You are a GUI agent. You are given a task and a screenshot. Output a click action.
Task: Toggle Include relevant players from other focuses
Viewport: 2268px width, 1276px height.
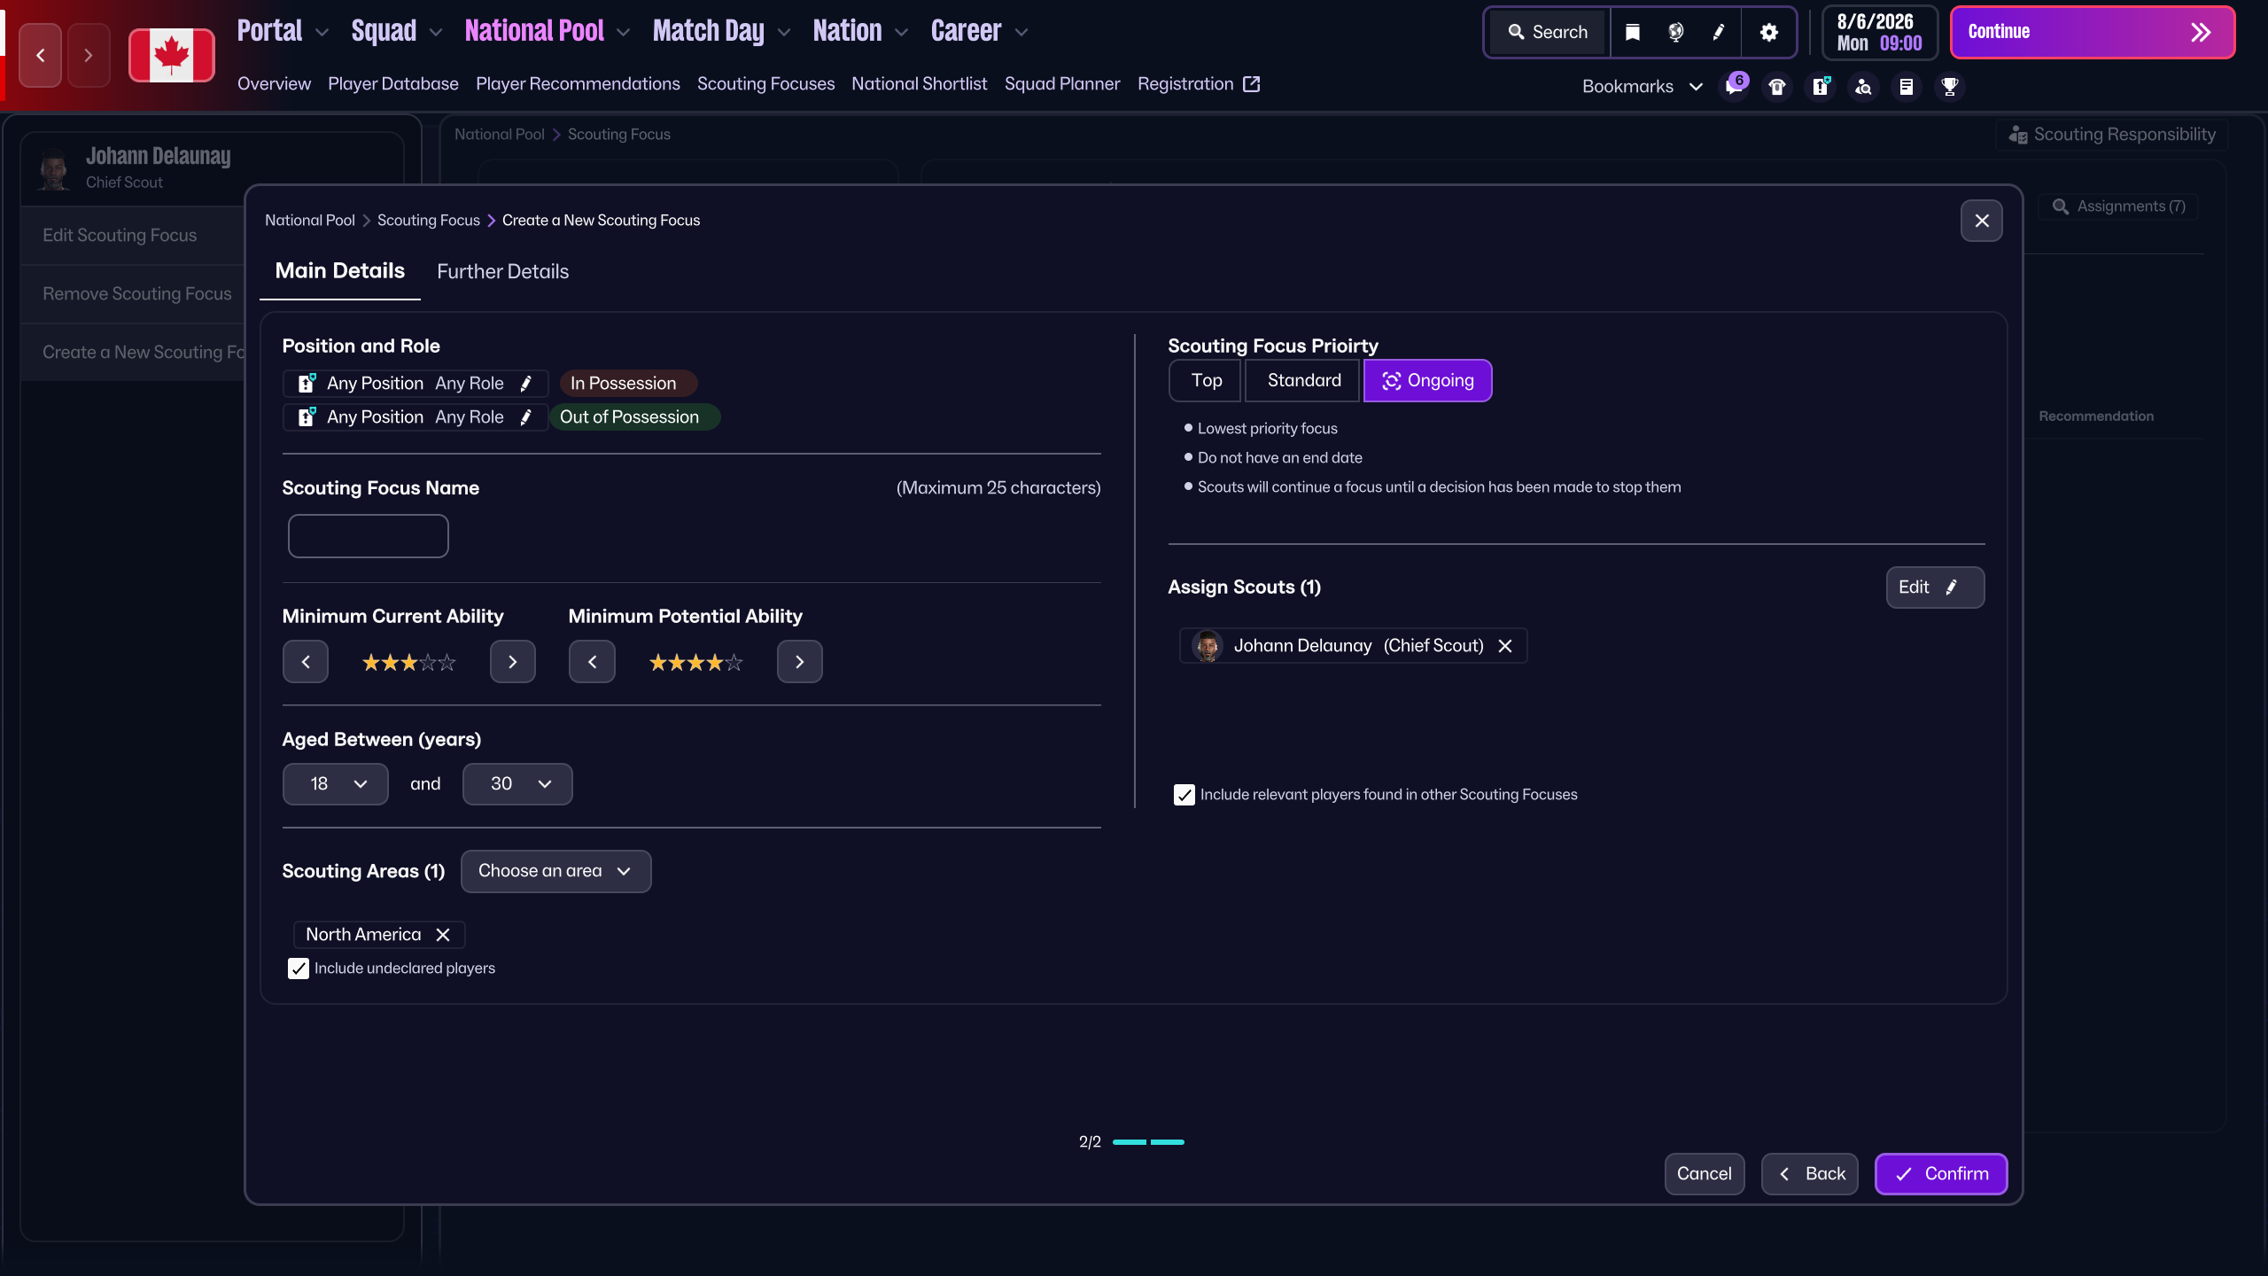tap(1184, 795)
